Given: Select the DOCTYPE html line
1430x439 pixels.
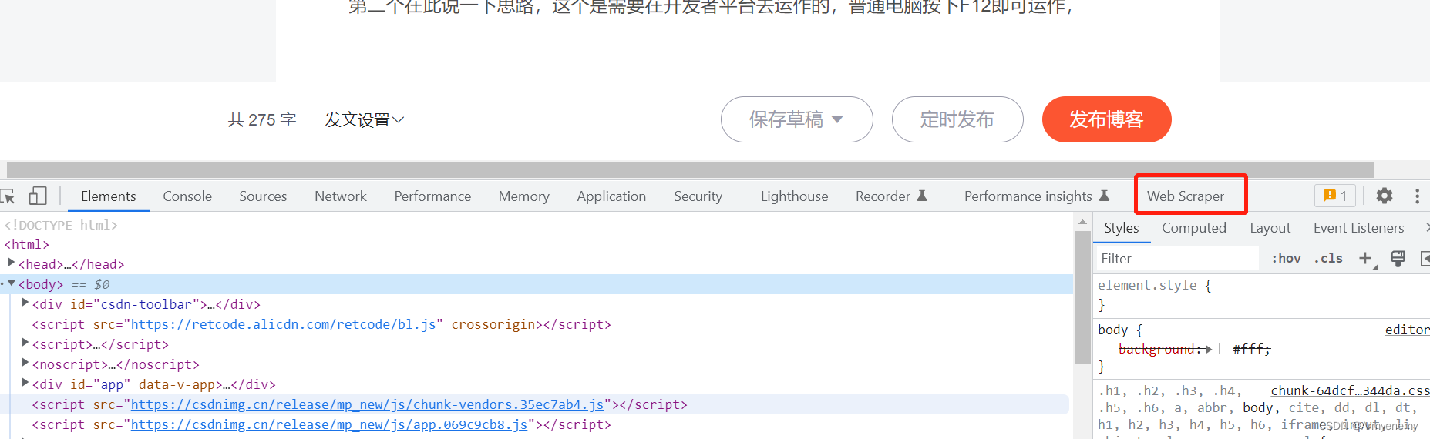Looking at the screenshot, I should point(61,225).
